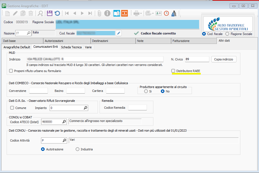Screen dimensions: 259x173
Task: Select the Industria radio button
Action: tap(77, 149)
